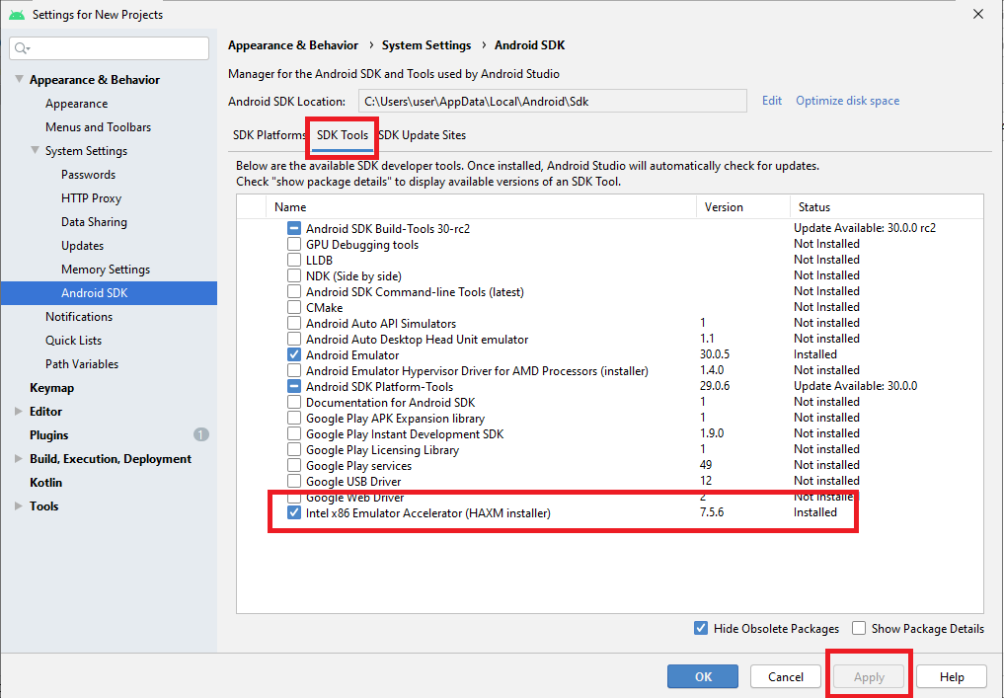
Task: Click 'Update Available: 30.0.0' status text
Action: click(856, 385)
